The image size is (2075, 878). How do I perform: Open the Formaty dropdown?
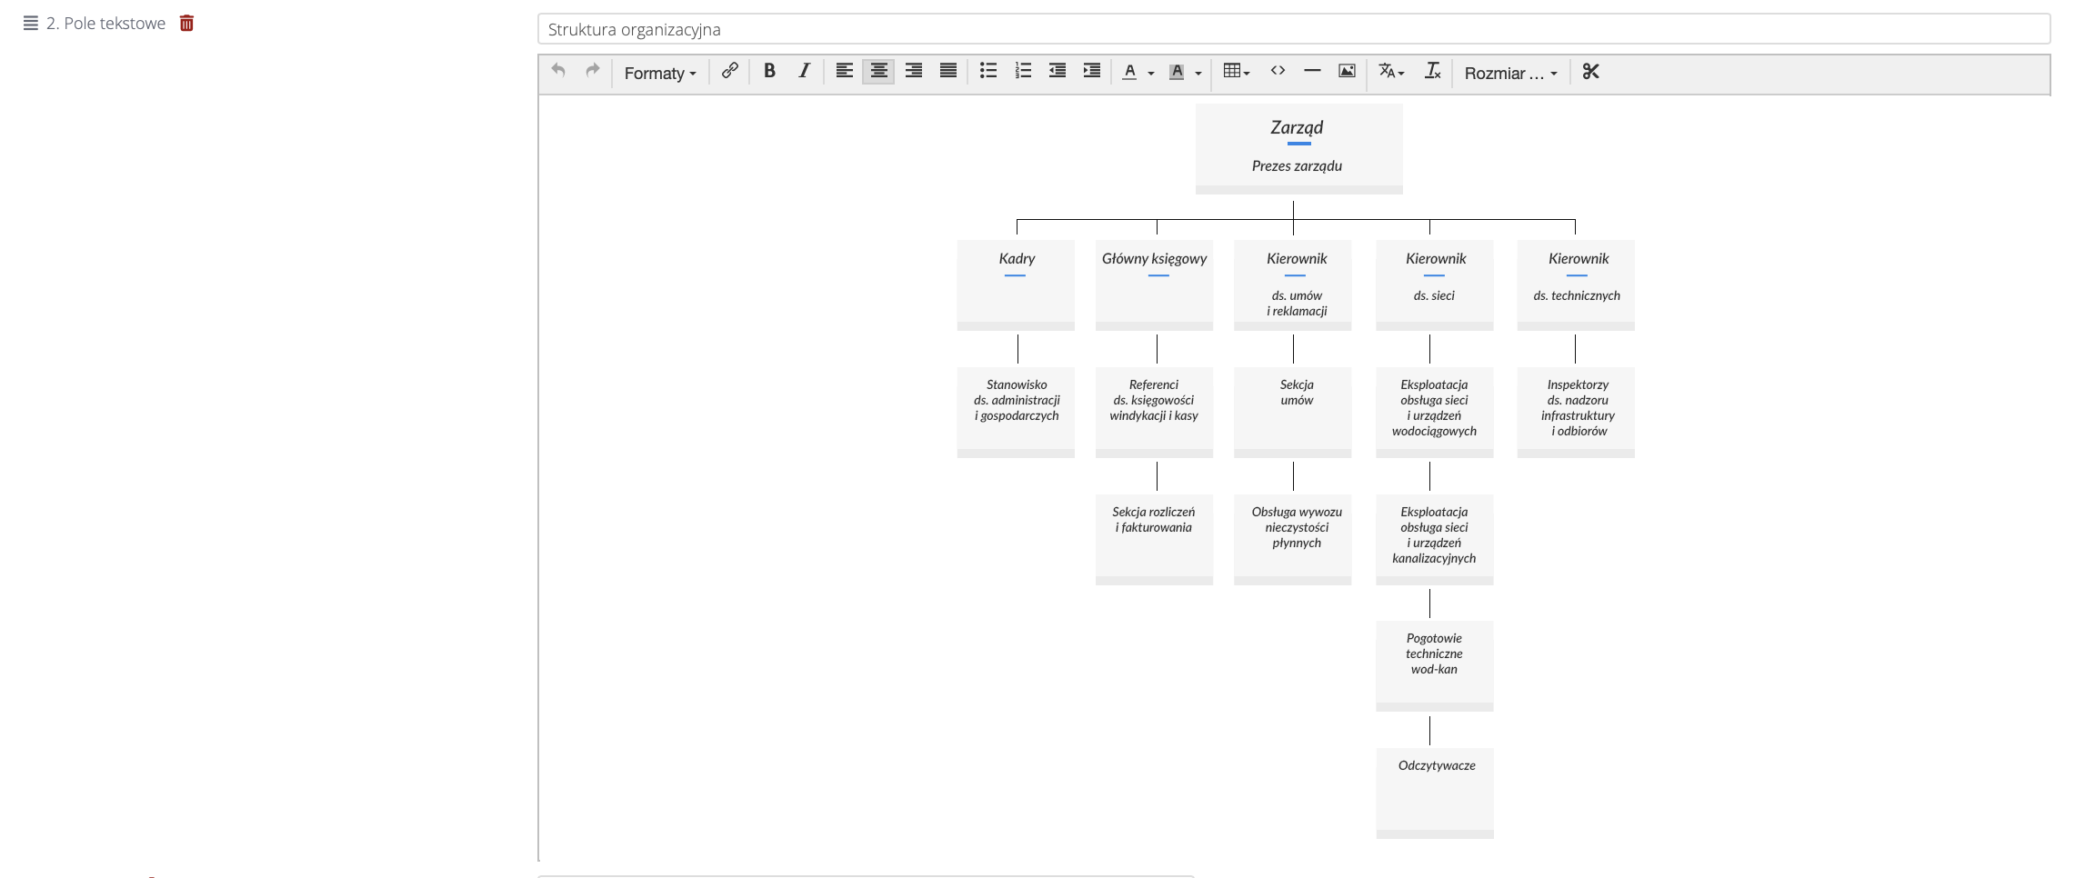pos(659,73)
